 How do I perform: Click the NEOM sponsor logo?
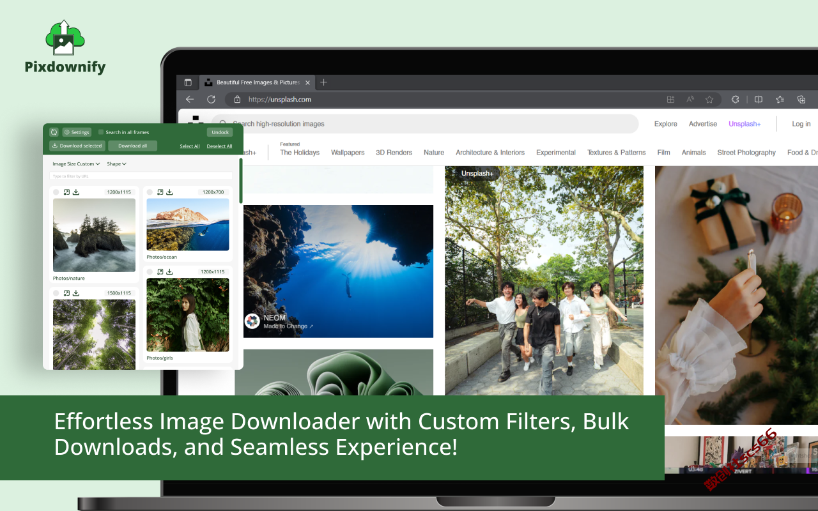coord(252,321)
